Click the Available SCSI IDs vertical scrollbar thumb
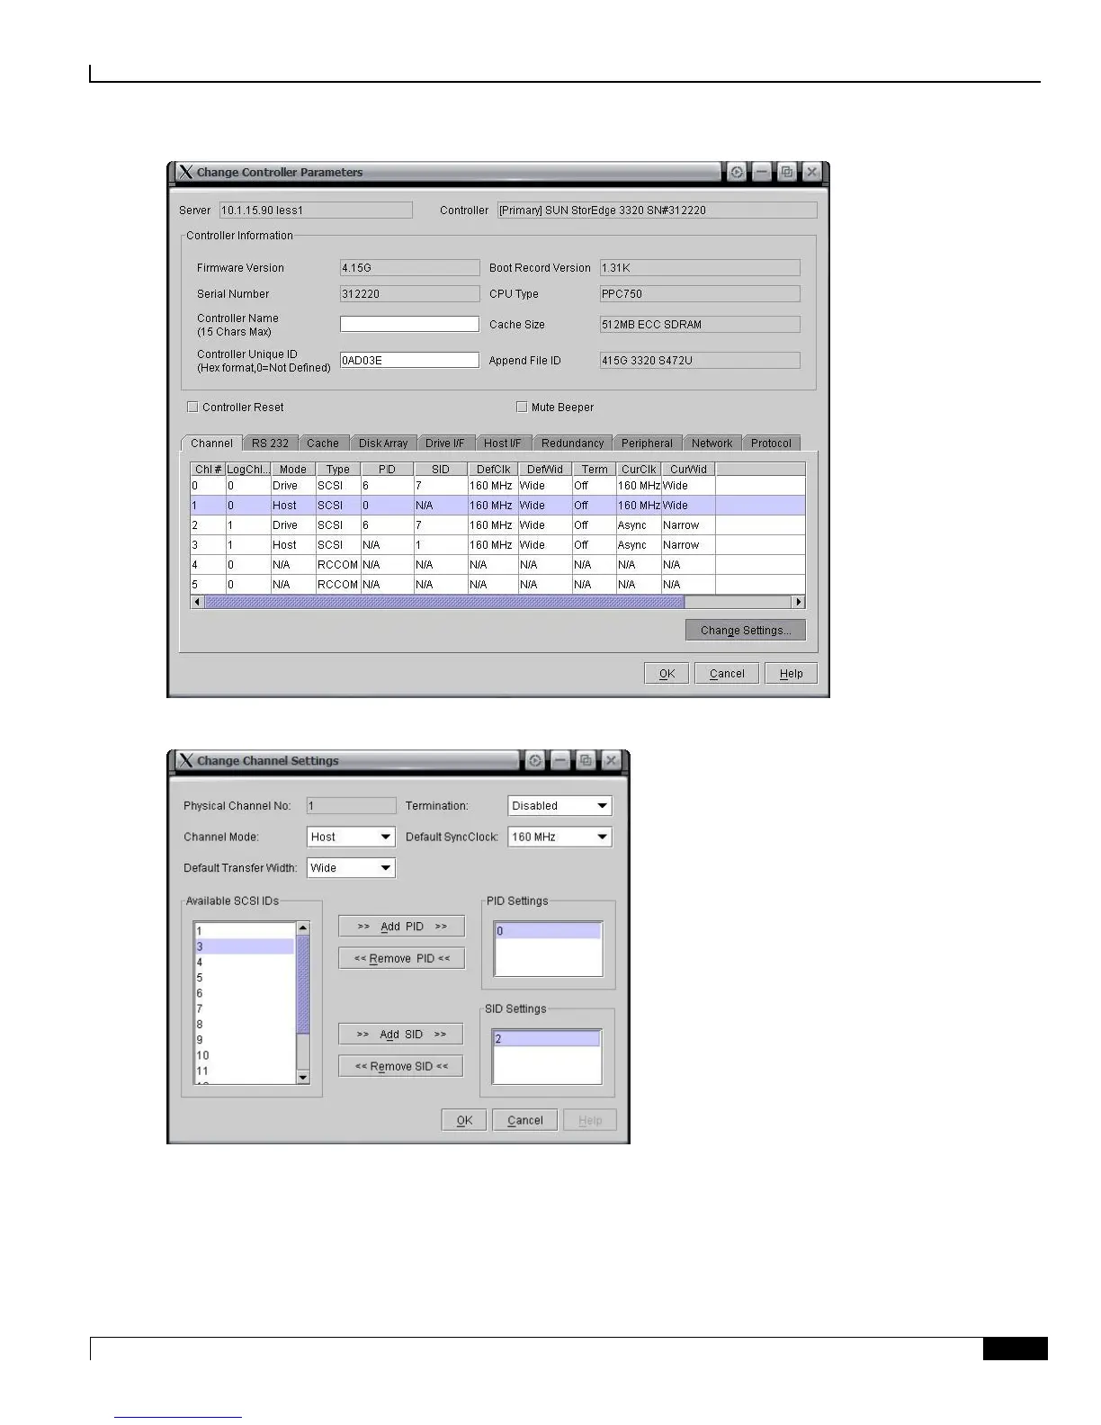 [x=303, y=984]
